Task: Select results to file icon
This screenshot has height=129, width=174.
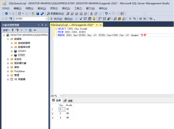Action: pos(124,19)
